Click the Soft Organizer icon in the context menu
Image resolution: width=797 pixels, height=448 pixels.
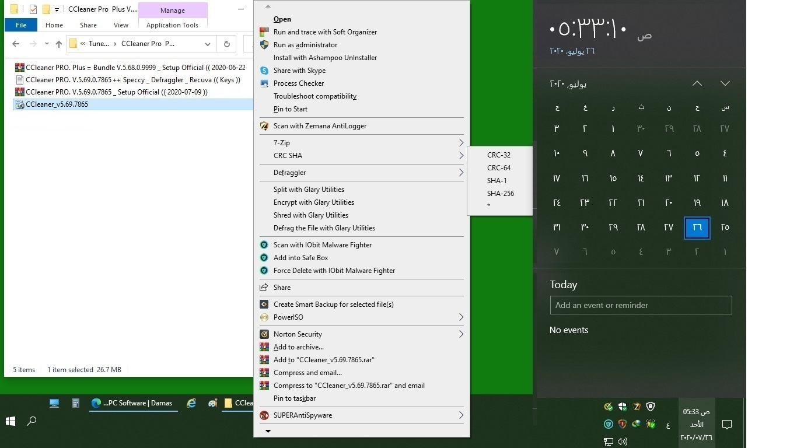pyautogui.click(x=264, y=32)
